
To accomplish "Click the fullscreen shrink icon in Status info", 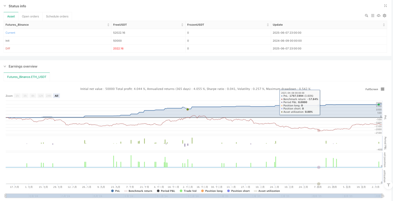I will pos(385,6).
